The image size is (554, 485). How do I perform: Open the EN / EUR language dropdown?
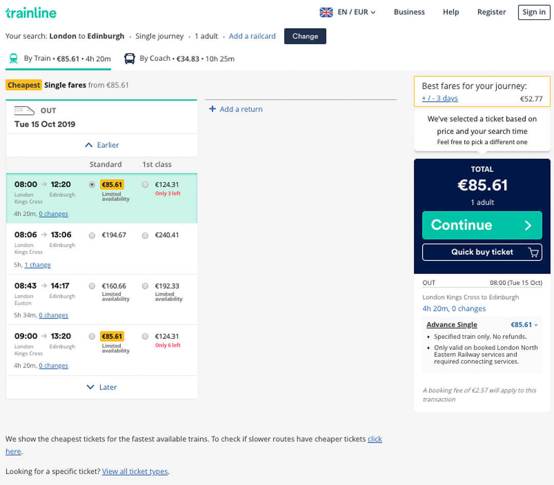pyautogui.click(x=357, y=12)
